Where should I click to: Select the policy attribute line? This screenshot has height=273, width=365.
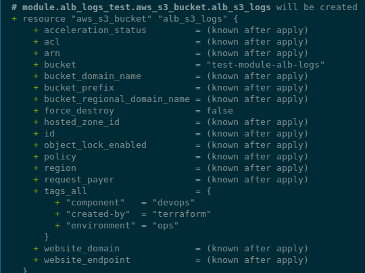pos(171,157)
